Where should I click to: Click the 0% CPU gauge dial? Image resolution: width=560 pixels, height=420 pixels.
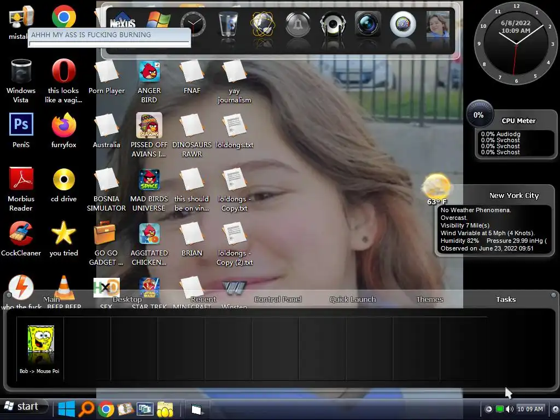click(479, 114)
